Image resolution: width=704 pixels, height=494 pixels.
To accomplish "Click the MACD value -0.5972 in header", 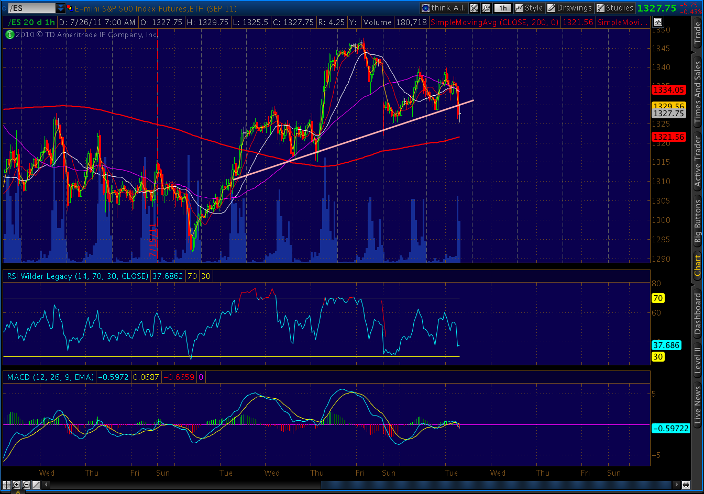I will [113, 377].
